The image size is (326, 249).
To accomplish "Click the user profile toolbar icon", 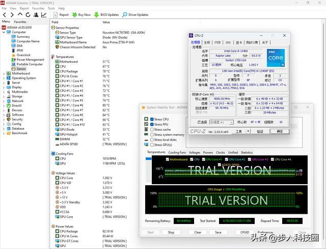I will (x=36, y=15).
